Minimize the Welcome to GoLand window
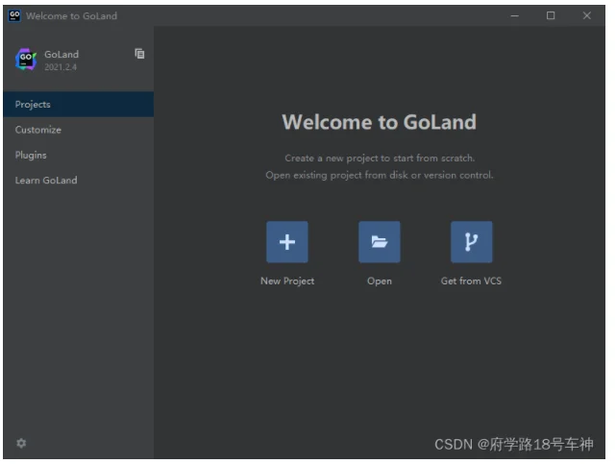The image size is (616, 464). tap(515, 15)
